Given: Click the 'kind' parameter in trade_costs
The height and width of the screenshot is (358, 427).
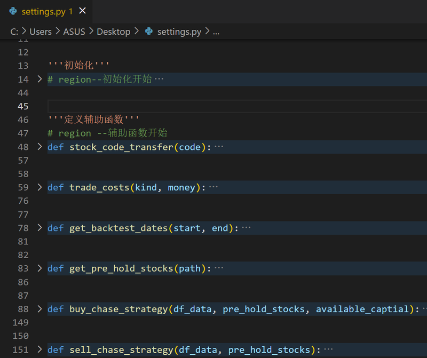Looking at the screenshot, I should coord(146,188).
